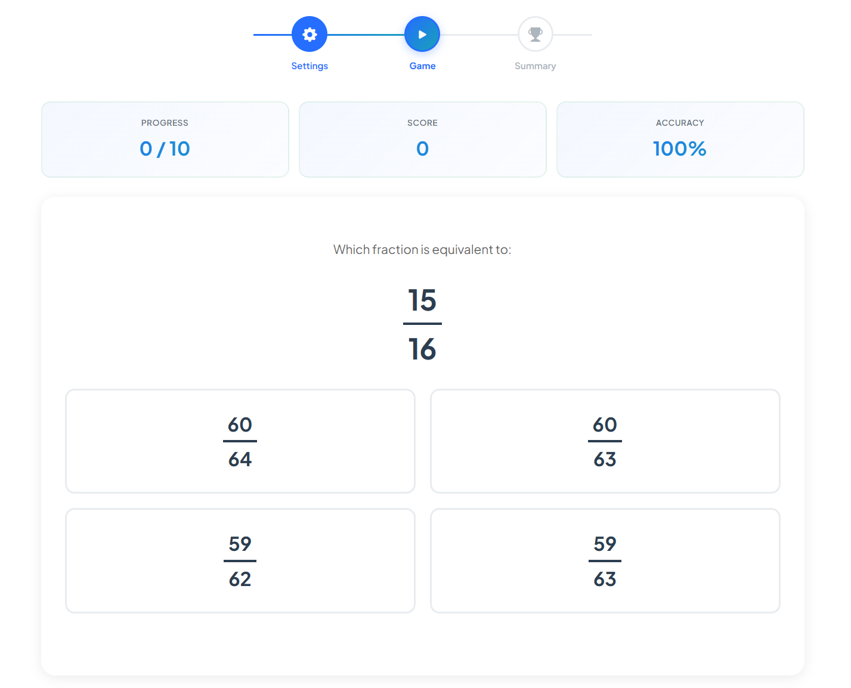This screenshot has width=851, height=688.
Task: Click the numerator 60 in the 60/64 option
Action: click(240, 425)
